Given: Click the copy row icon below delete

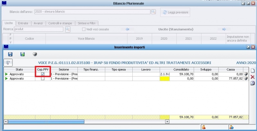Looking at the screenshot, I should coord(253,83).
